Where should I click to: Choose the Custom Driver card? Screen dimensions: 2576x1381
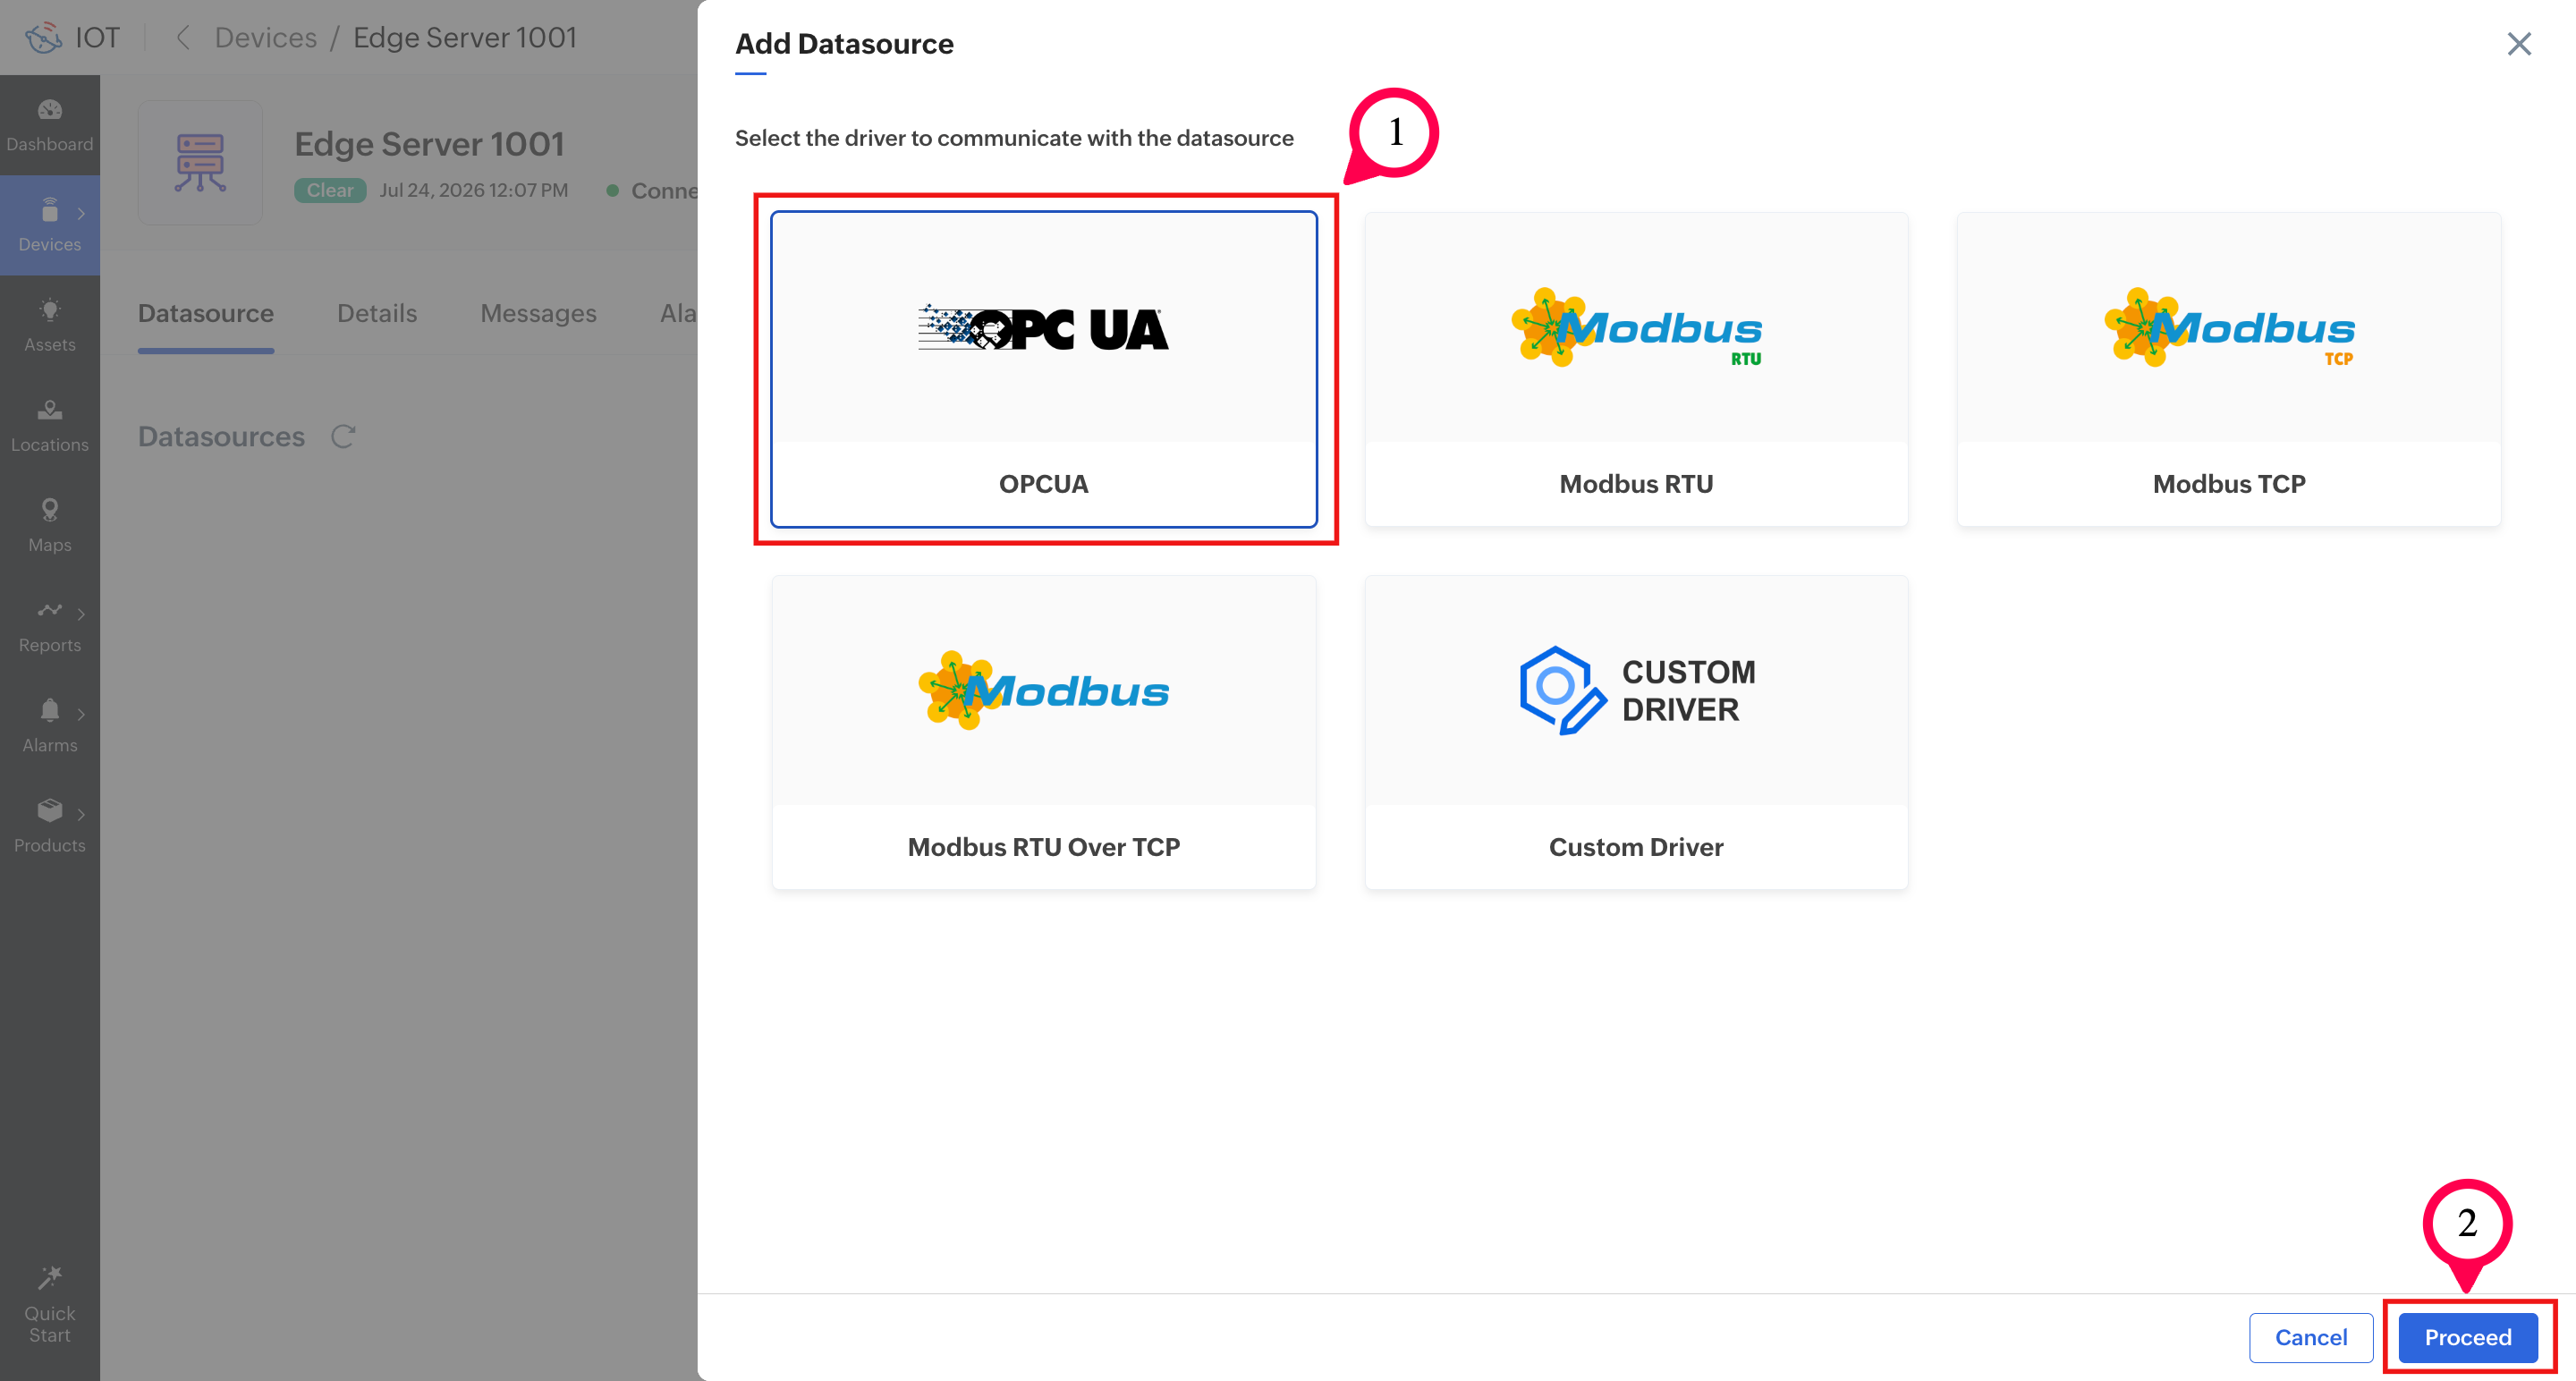click(1636, 732)
